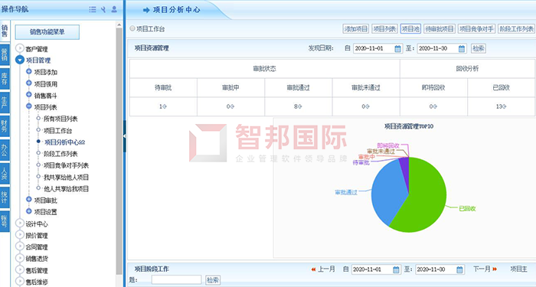Viewport: 536px width, 287px height.
Task: Open calendar for 项目阶段工作 start date
Action: point(396,269)
